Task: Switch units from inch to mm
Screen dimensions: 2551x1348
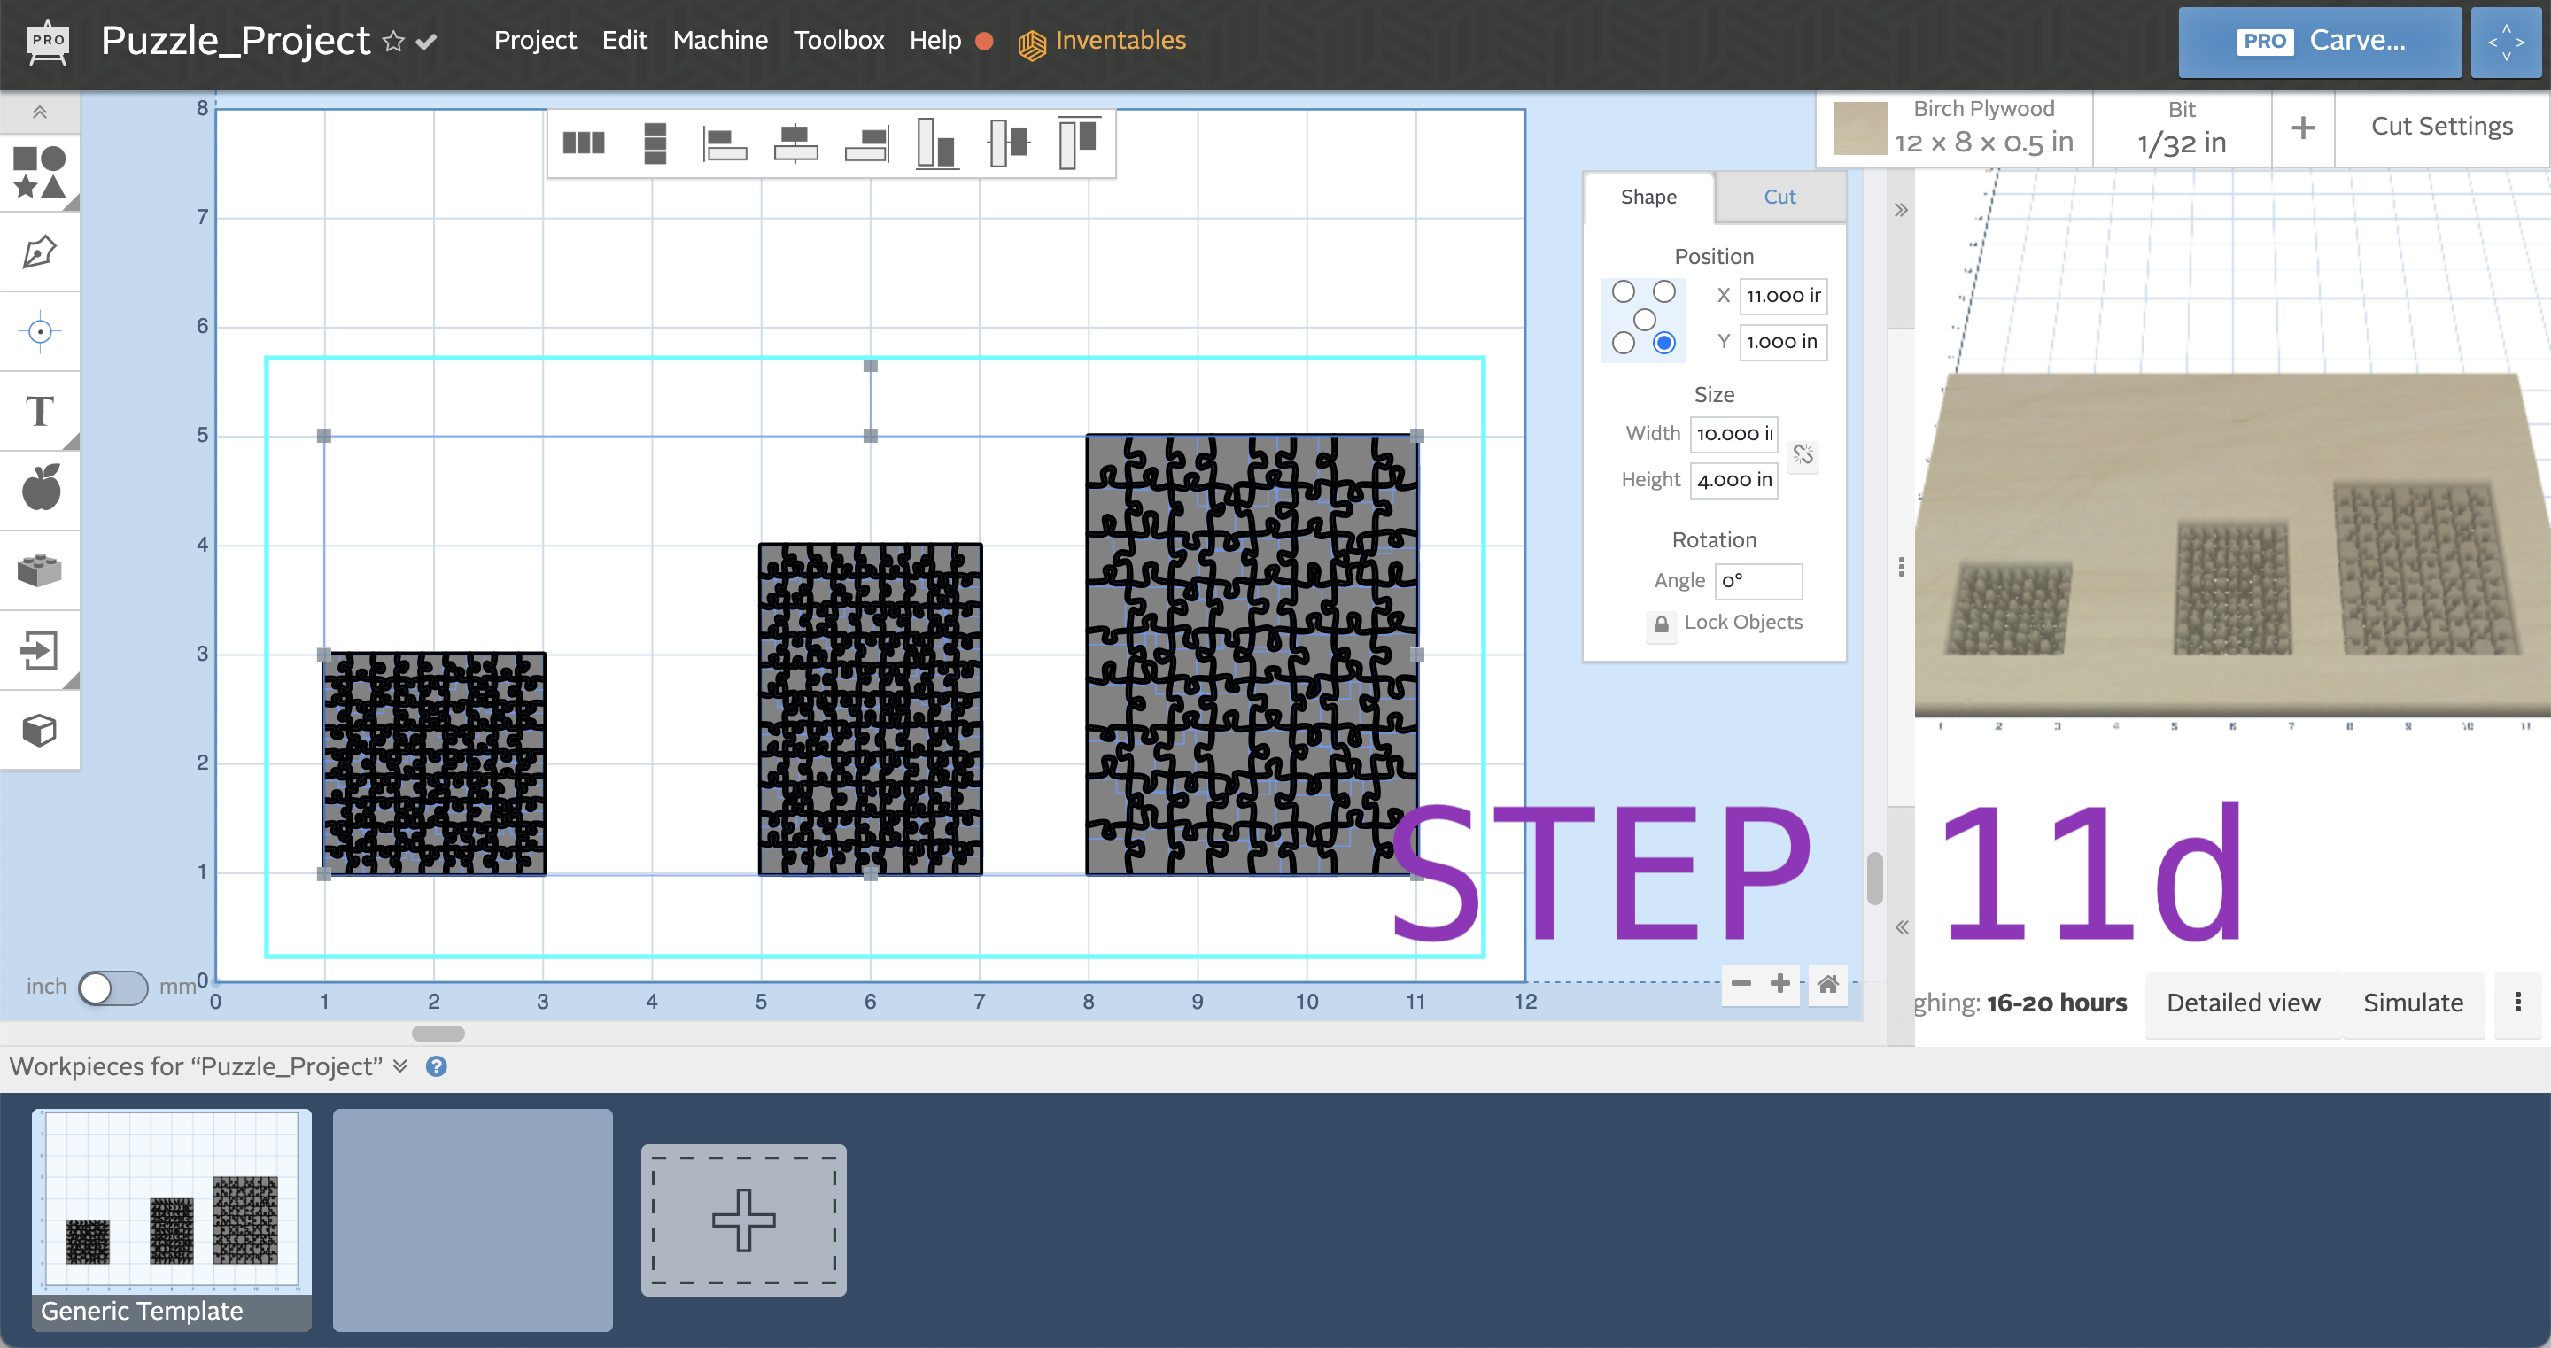Action: pyautogui.click(x=112, y=987)
